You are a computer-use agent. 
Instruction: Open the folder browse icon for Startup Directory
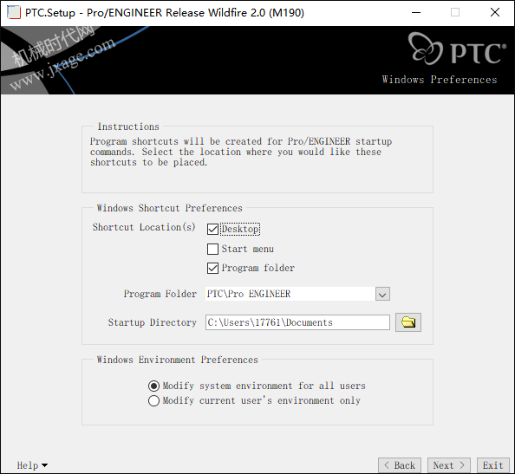pos(408,322)
